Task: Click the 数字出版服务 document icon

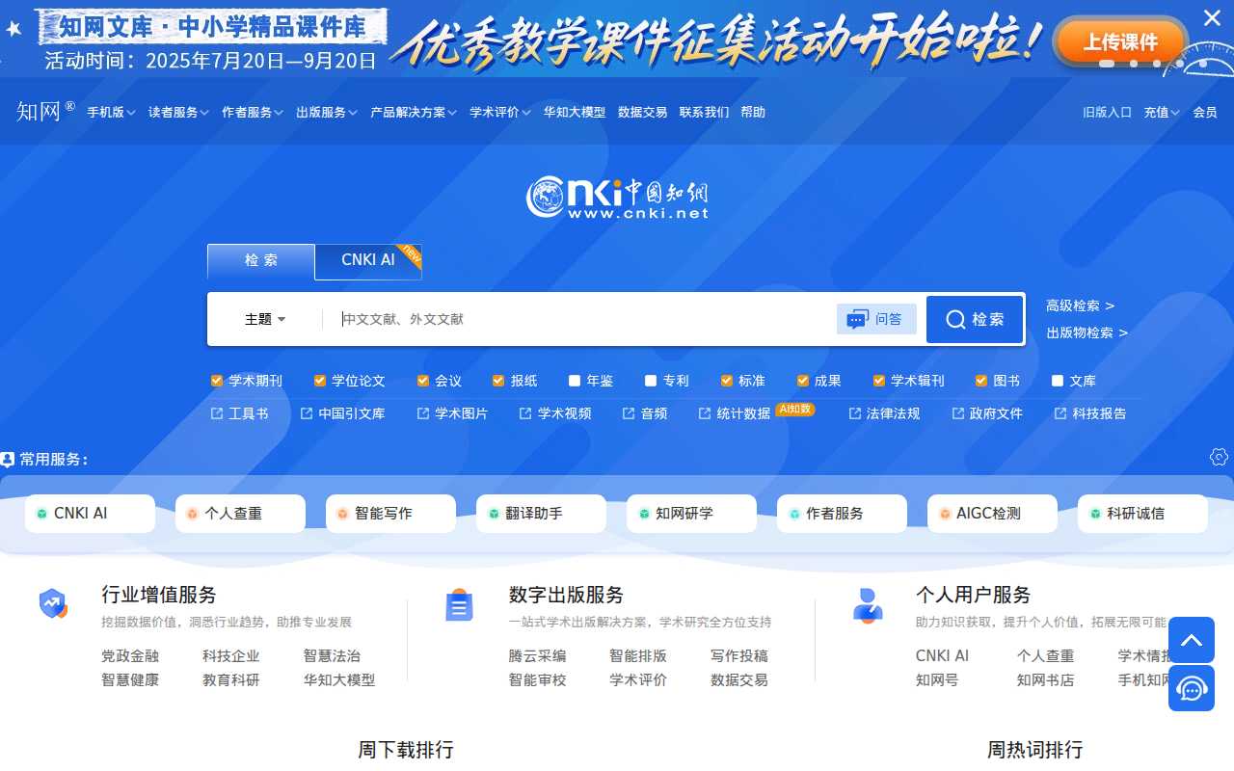Action: 460,605
